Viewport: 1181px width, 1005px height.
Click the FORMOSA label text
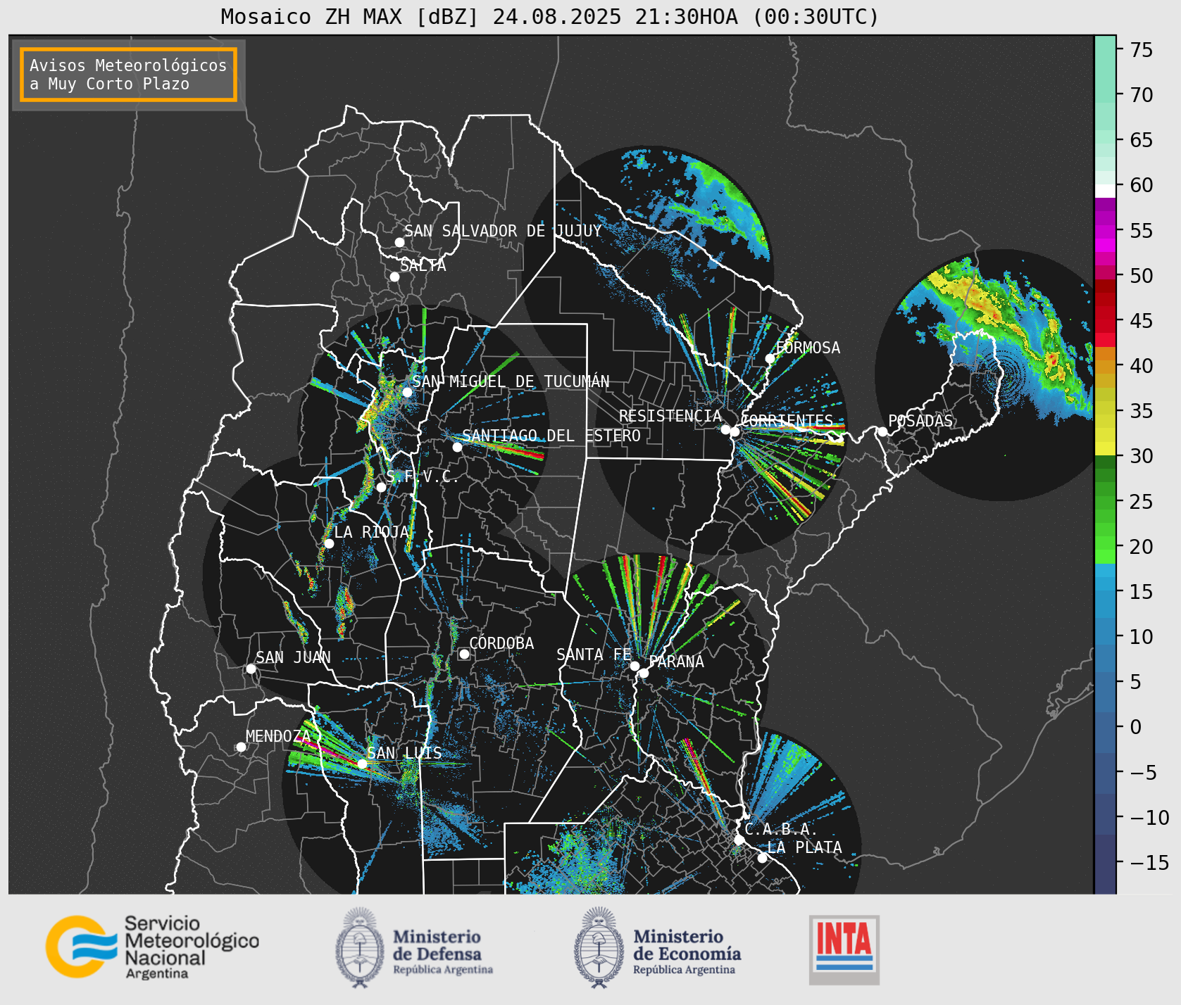pyautogui.click(x=808, y=348)
